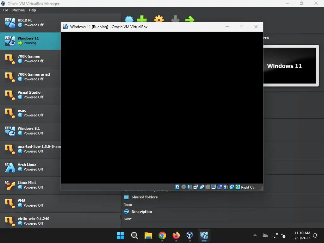Close the Windows 11 VM window
This screenshot has width=324, height=243.
coord(256,27)
